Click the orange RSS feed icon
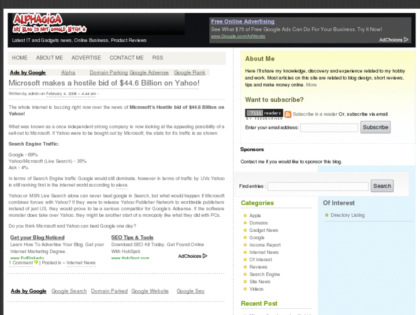Image resolution: width=420 pixels, height=315 pixels. [x=288, y=114]
